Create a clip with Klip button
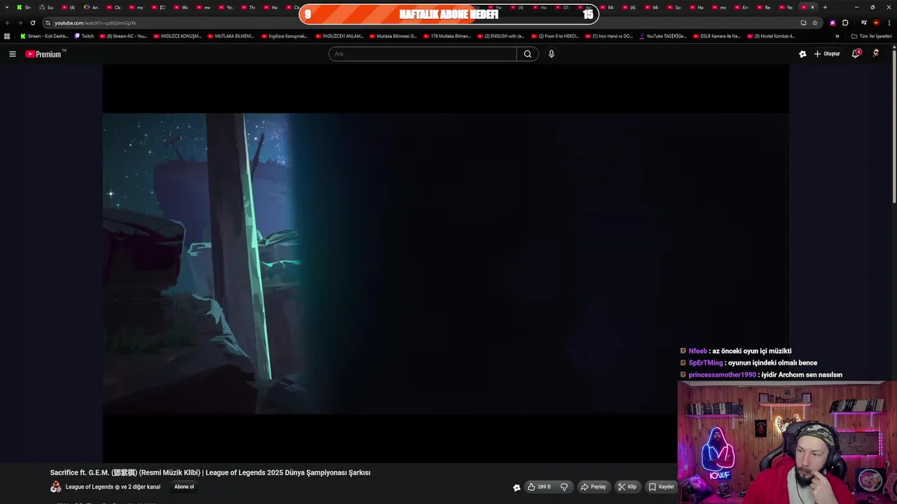The height and width of the screenshot is (504, 897). [x=627, y=486]
